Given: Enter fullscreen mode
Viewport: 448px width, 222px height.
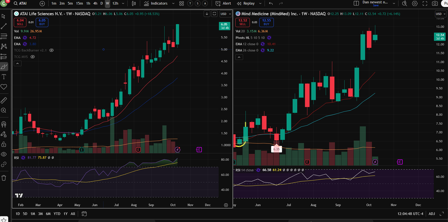Looking at the screenshot, I should point(424,3).
